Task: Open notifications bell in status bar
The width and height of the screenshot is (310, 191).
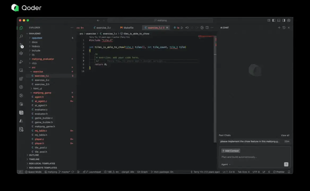Action: pos(289,172)
